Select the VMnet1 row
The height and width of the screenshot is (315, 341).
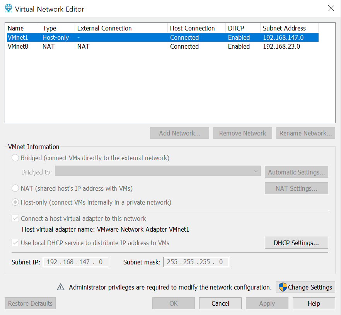click(x=163, y=37)
